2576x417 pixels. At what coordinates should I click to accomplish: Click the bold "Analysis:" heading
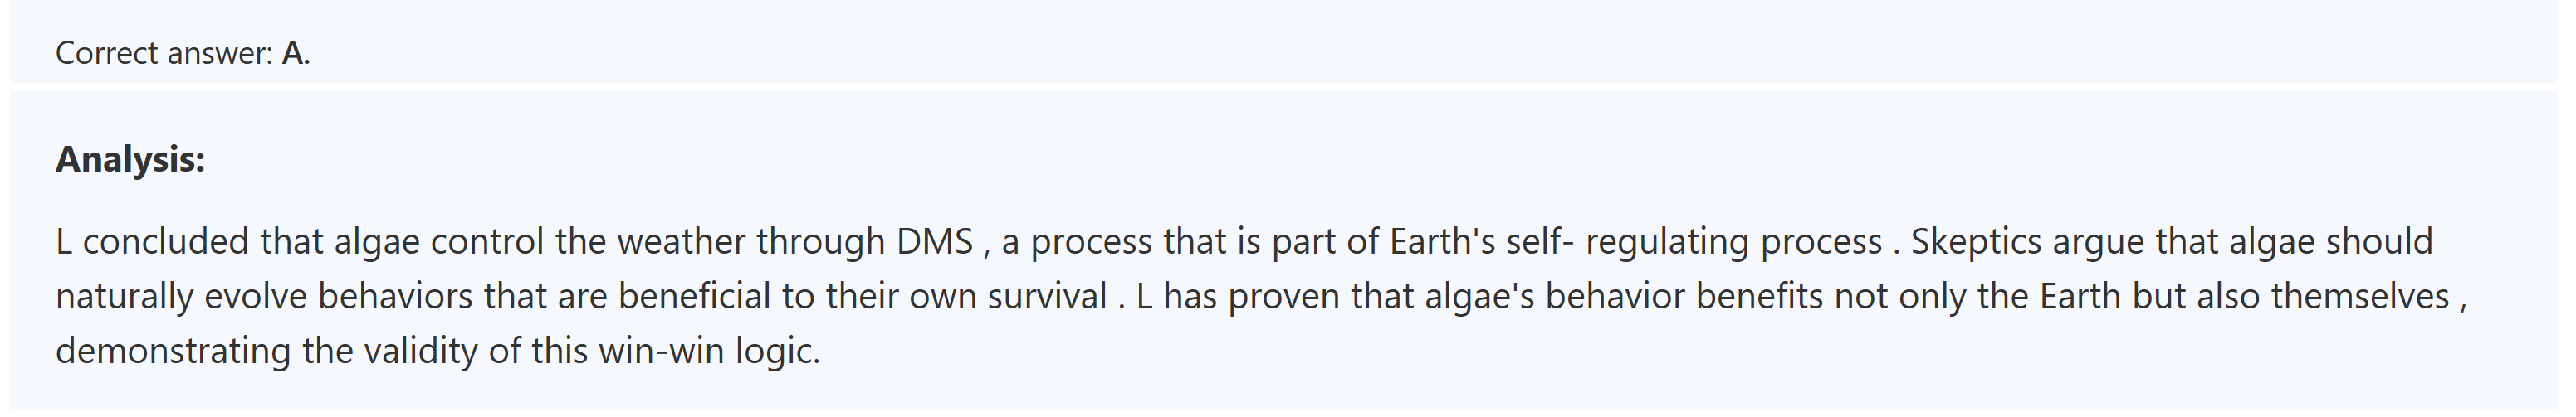point(130,160)
